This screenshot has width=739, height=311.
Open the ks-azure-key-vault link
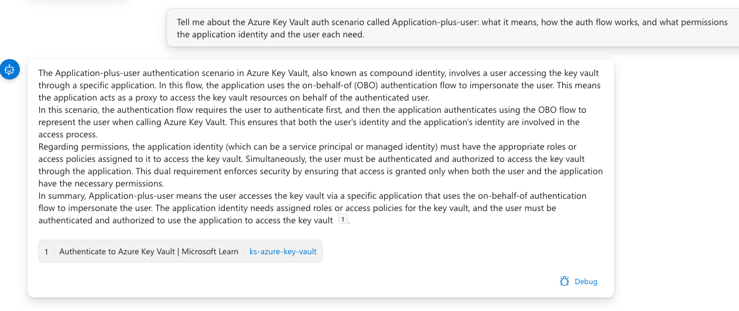tap(283, 251)
